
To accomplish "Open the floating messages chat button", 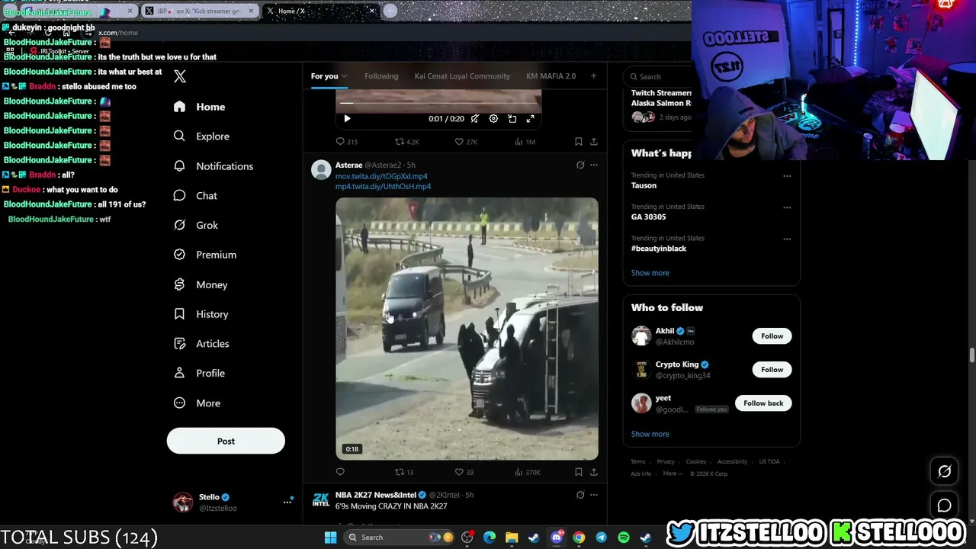I will (x=944, y=506).
